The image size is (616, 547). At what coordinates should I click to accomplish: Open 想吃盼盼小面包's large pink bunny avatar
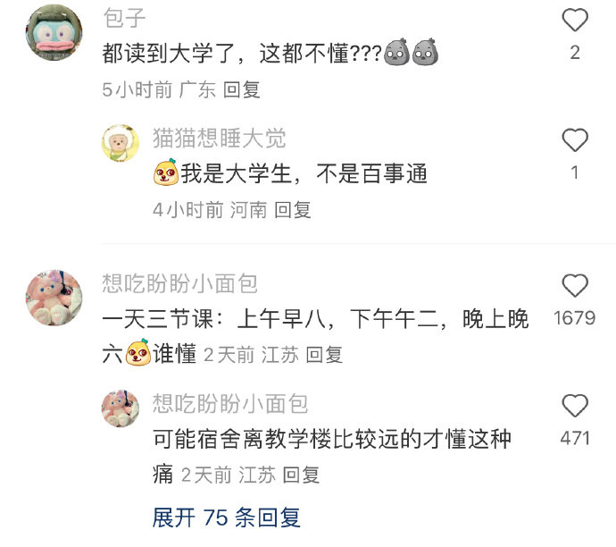[x=54, y=298]
